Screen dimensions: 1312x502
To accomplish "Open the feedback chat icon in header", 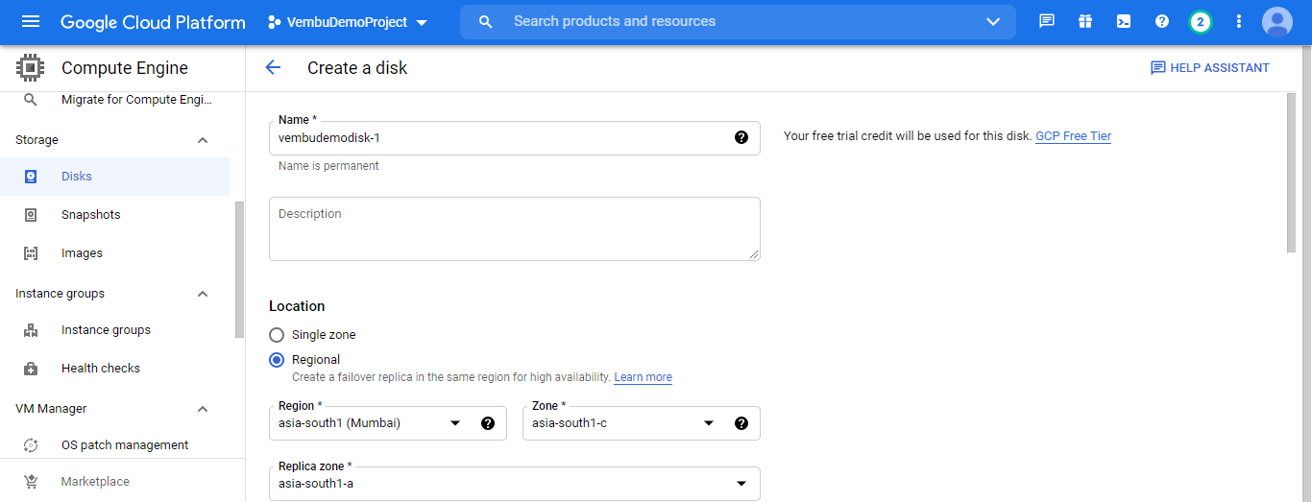I will point(1047,21).
